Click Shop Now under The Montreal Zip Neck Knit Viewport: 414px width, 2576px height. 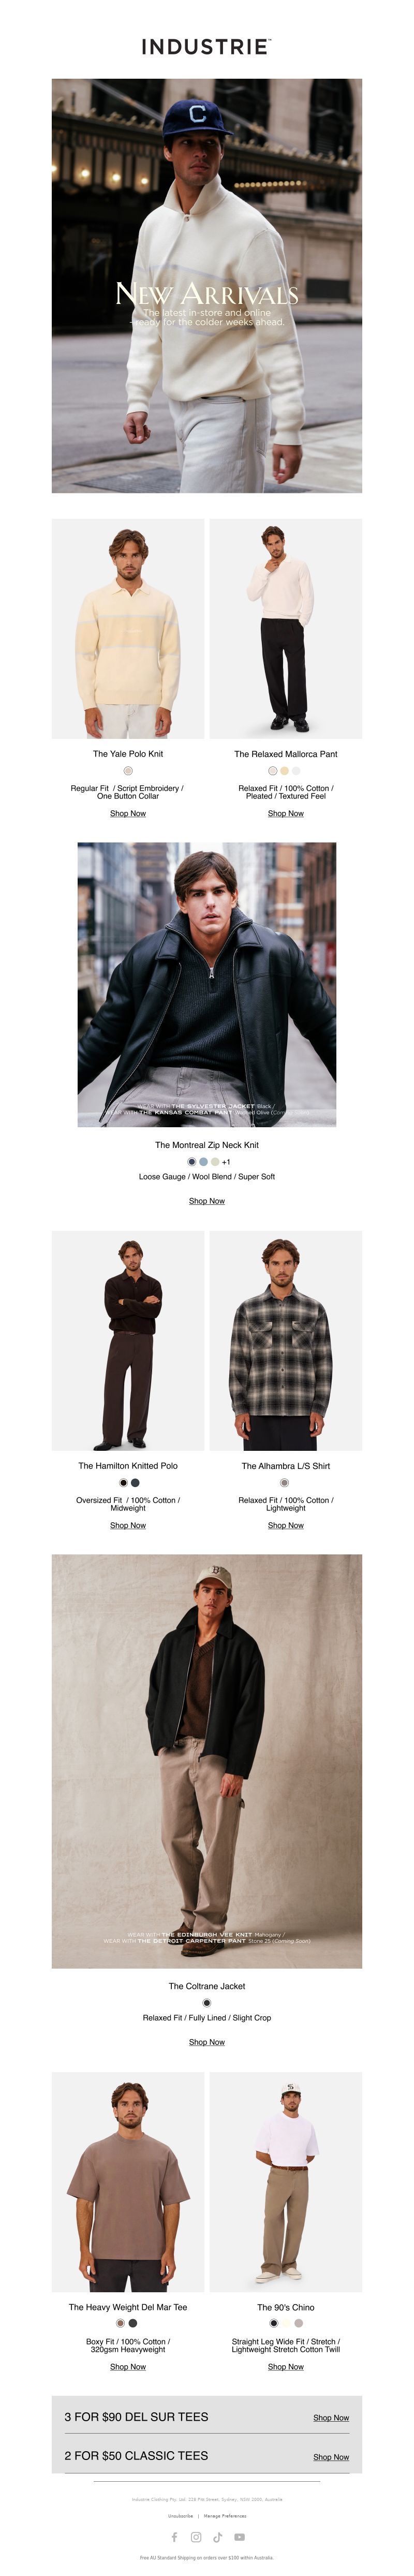[x=207, y=1200]
